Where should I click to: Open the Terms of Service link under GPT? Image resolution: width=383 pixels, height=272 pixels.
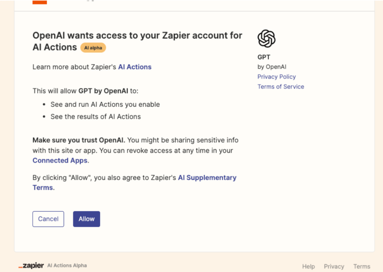pyautogui.click(x=281, y=87)
